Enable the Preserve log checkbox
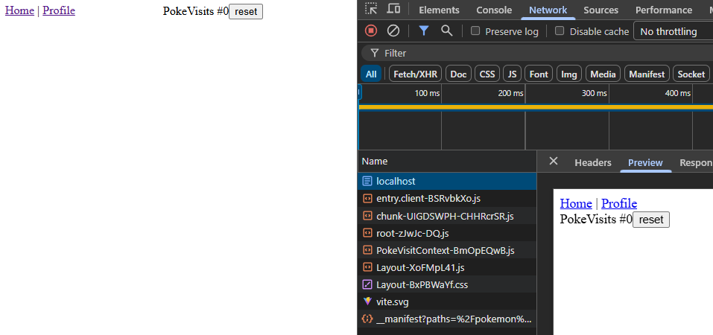Image resolution: width=713 pixels, height=335 pixels. tap(475, 31)
